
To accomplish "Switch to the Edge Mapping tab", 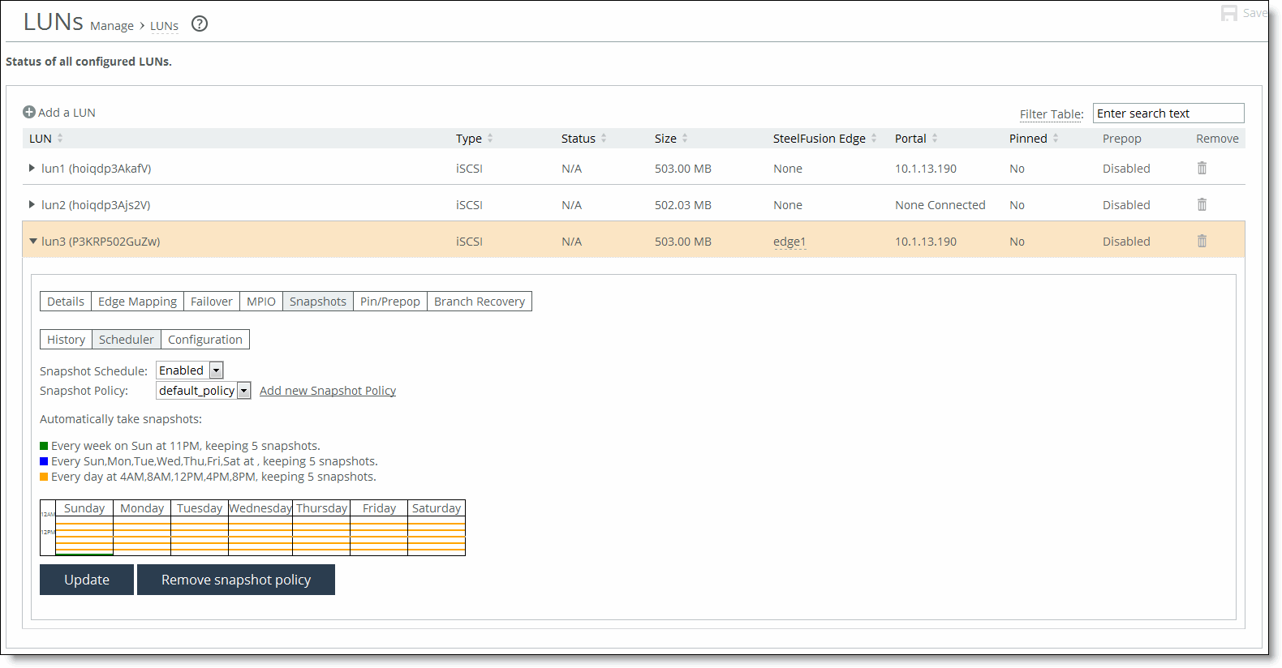I will [x=137, y=302].
